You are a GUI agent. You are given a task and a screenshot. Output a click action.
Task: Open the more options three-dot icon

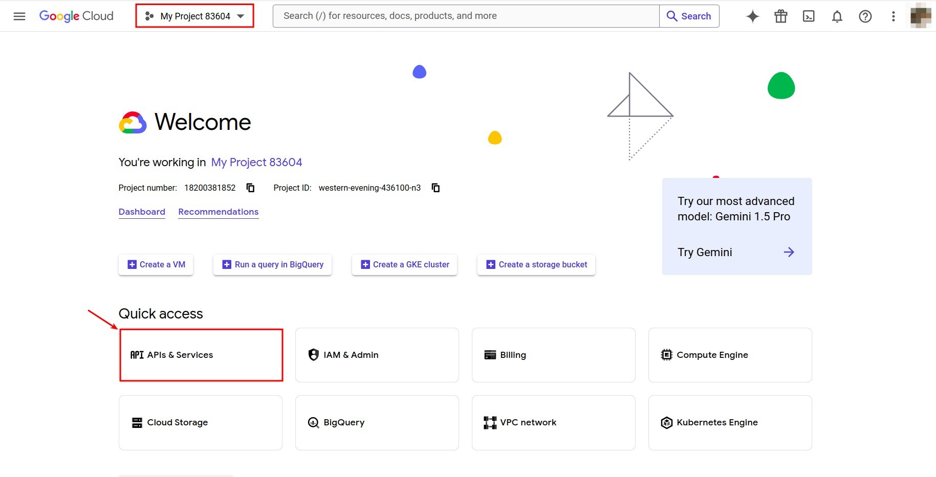click(893, 16)
